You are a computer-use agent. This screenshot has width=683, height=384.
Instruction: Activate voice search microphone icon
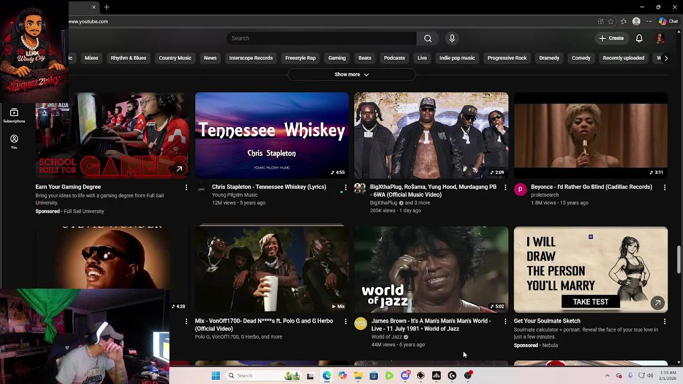pyautogui.click(x=452, y=38)
